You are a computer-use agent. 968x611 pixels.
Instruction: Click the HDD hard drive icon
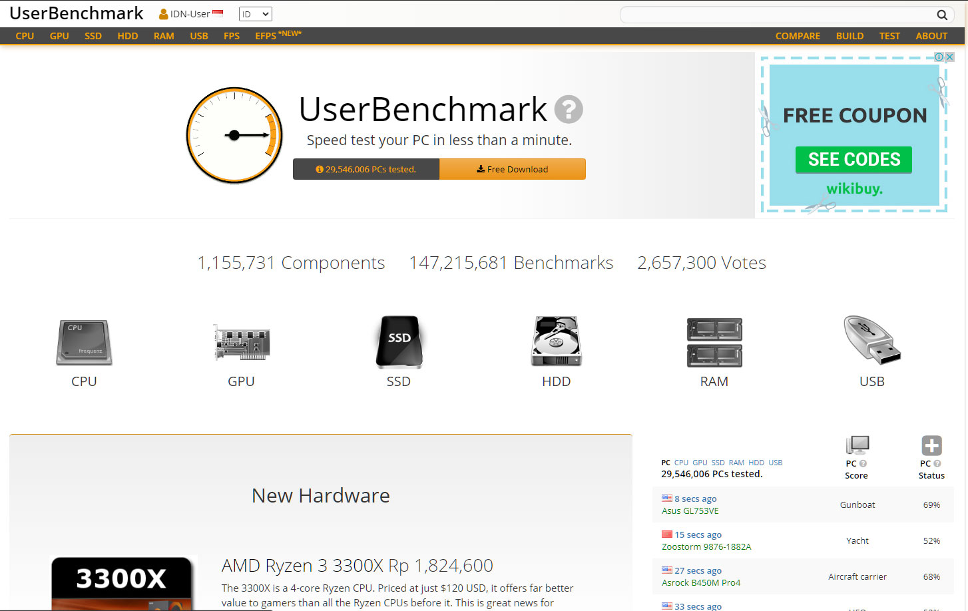[556, 341]
